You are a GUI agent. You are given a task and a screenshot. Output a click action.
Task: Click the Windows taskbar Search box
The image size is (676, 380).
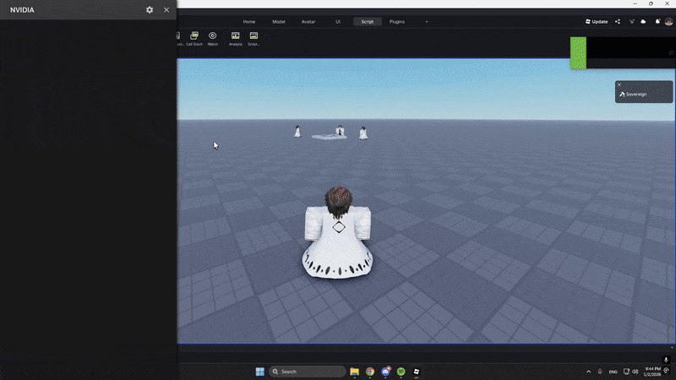[308, 372]
